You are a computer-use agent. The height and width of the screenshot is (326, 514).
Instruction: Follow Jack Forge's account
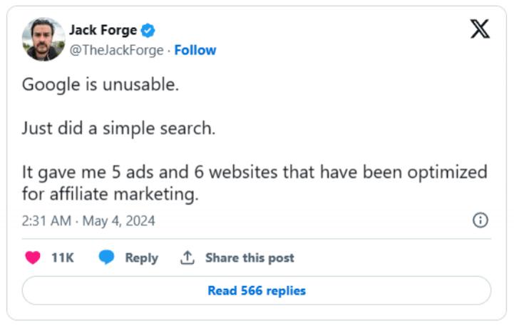coord(195,50)
